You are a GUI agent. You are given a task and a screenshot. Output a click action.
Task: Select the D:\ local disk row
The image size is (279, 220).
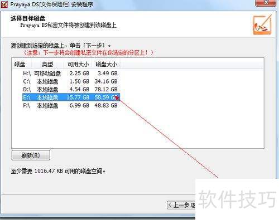[x=71, y=90]
